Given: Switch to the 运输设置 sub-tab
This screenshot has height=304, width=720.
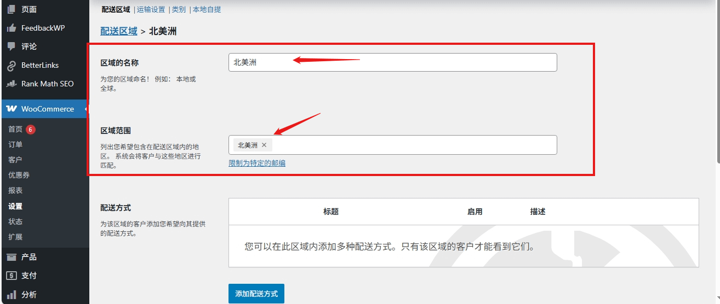Looking at the screenshot, I should [151, 9].
